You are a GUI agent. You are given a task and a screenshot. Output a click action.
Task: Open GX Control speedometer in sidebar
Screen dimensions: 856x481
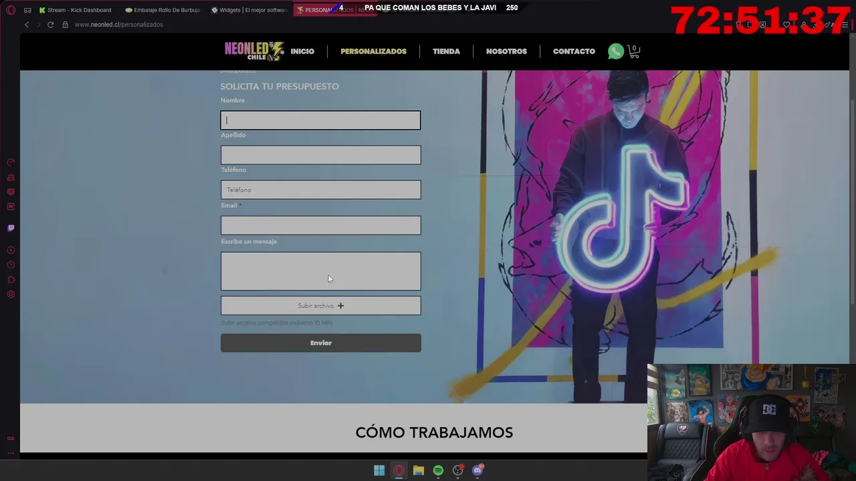(11, 162)
